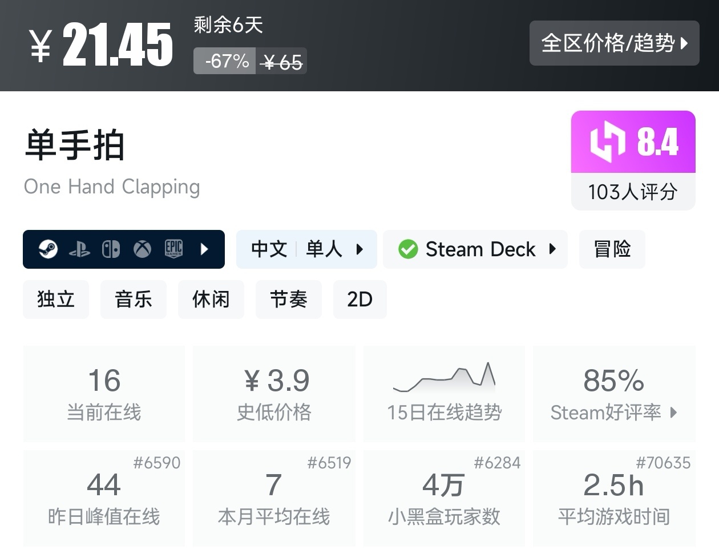Open the 103人评分 rating section
This screenshot has width=719, height=550.
coord(633,192)
